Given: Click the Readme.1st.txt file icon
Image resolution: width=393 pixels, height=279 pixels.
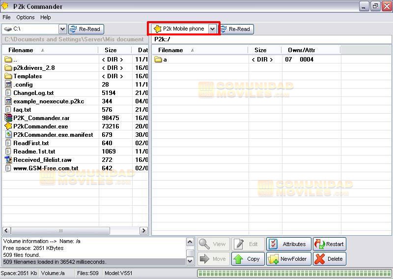Looking at the screenshot, I should pos(8,152).
